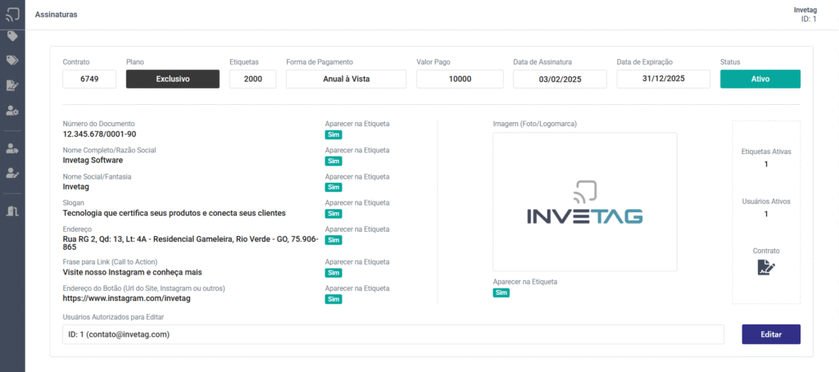
Task: Click the Invetag logo in the sidebar
Action: click(12, 14)
